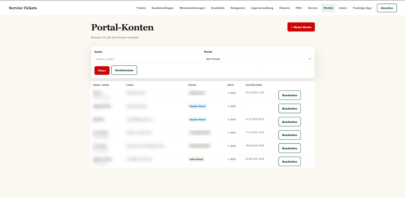The height and width of the screenshot is (198, 405).
Task: Edit the account with login 17.10.2026 16:49
Action: pos(290,135)
